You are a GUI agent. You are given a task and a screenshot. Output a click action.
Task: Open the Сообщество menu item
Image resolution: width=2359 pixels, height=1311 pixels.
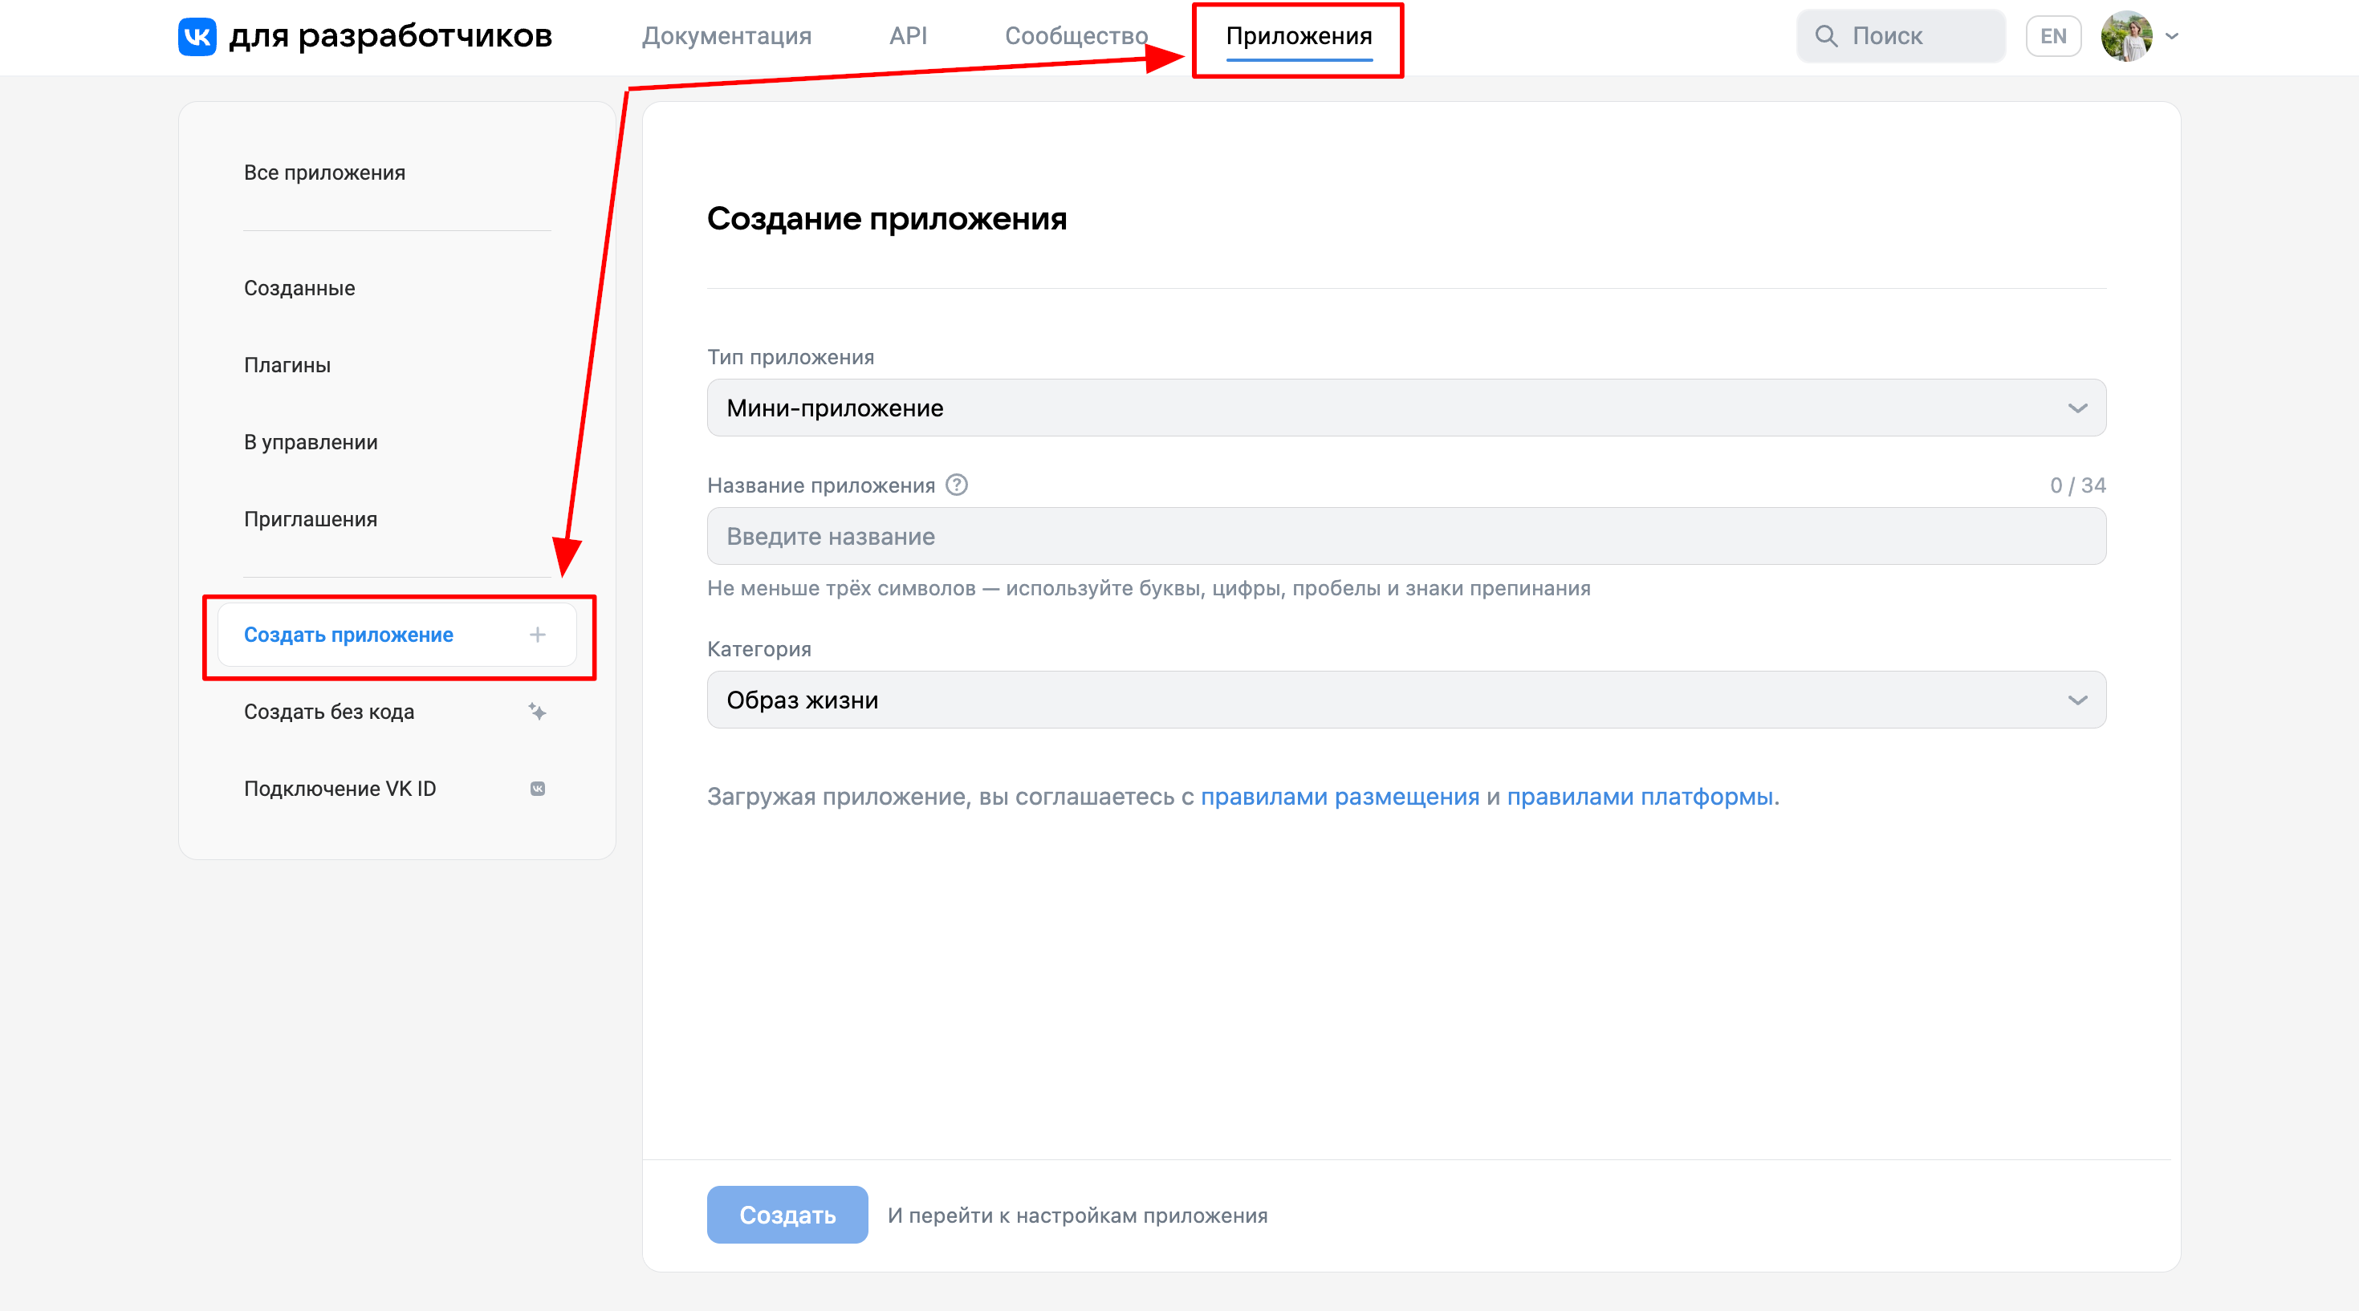pyautogui.click(x=1076, y=37)
